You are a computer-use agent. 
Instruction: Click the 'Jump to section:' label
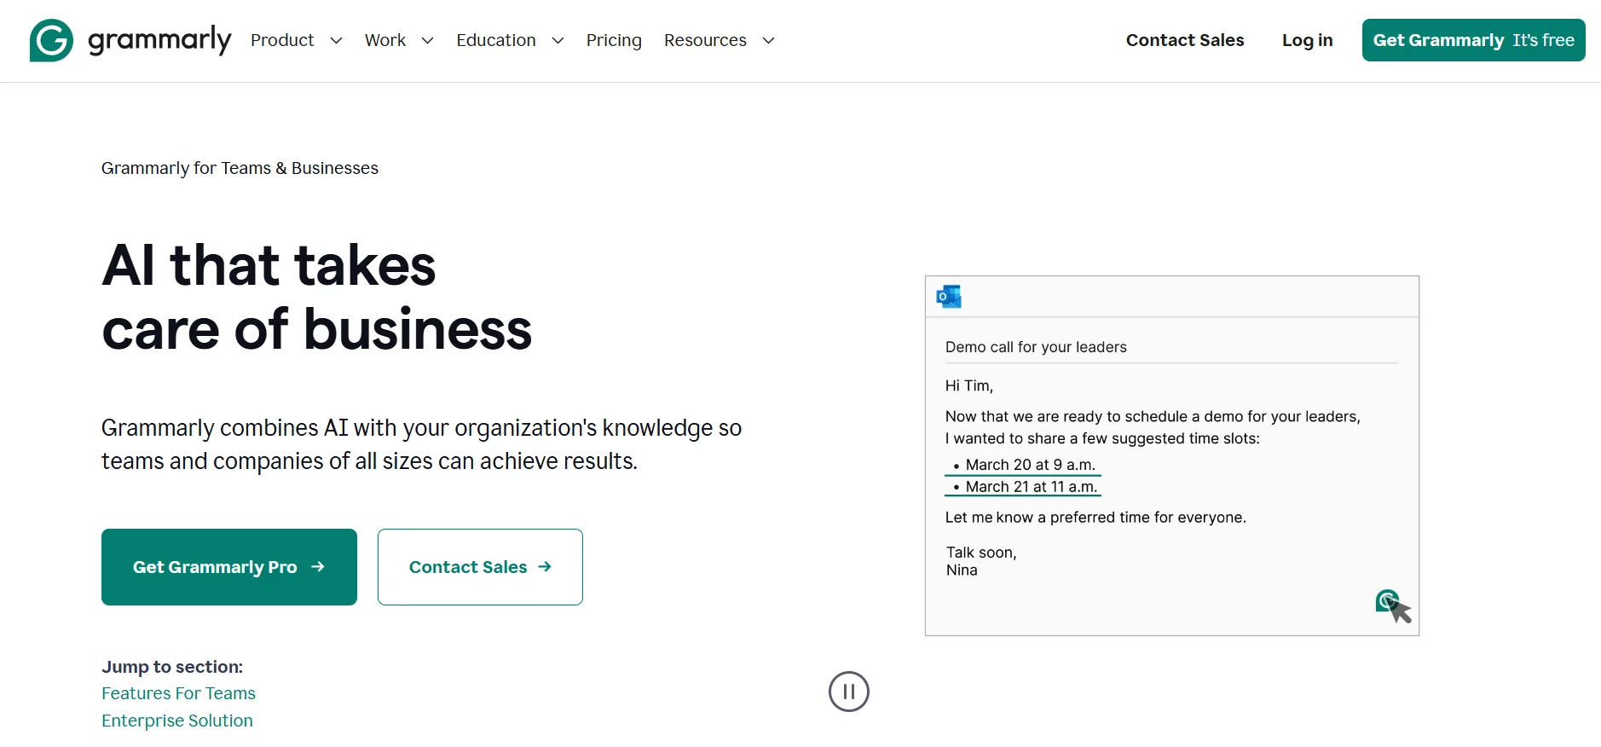coord(172,667)
